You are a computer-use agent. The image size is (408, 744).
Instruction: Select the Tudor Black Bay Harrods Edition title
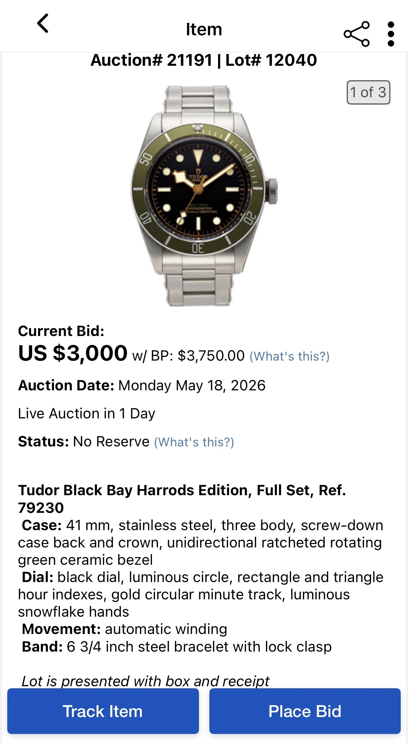182,499
